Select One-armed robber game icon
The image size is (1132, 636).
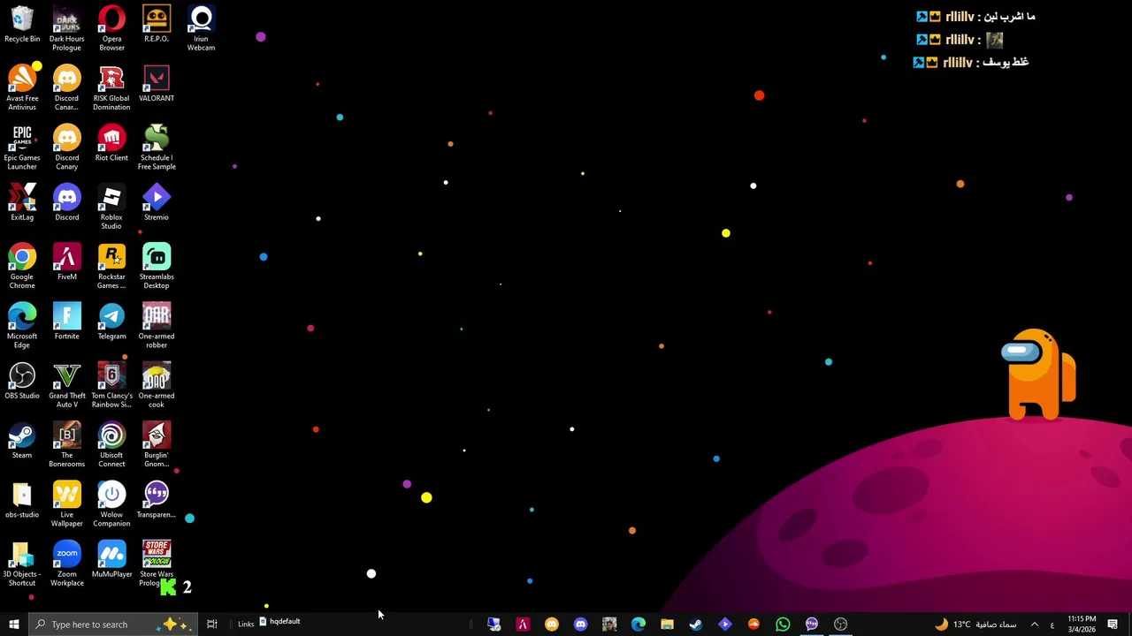[x=157, y=326]
